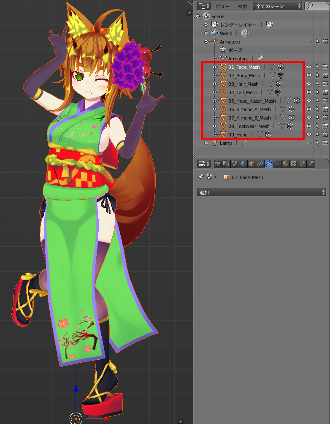Open the Texture properties checker tab
This screenshot has width=330, height=424.
293,164
